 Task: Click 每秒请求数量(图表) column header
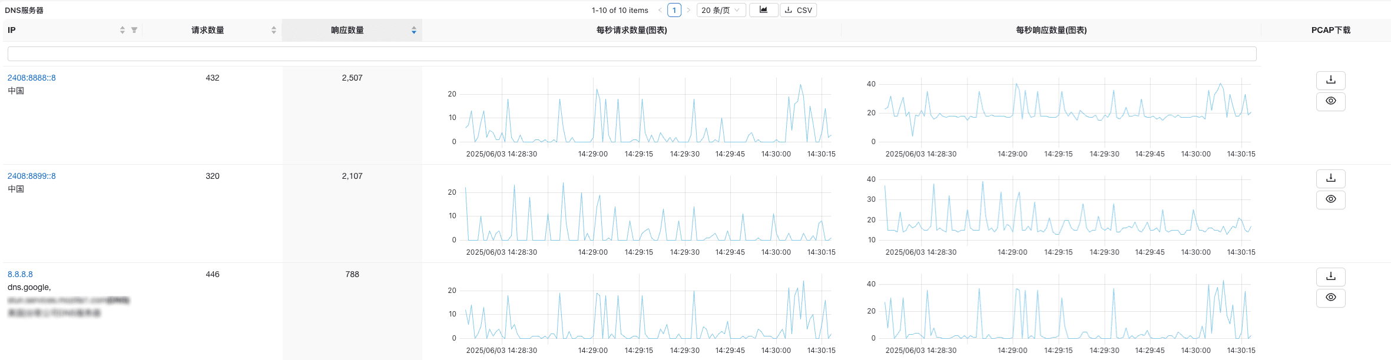click(632, 30)
